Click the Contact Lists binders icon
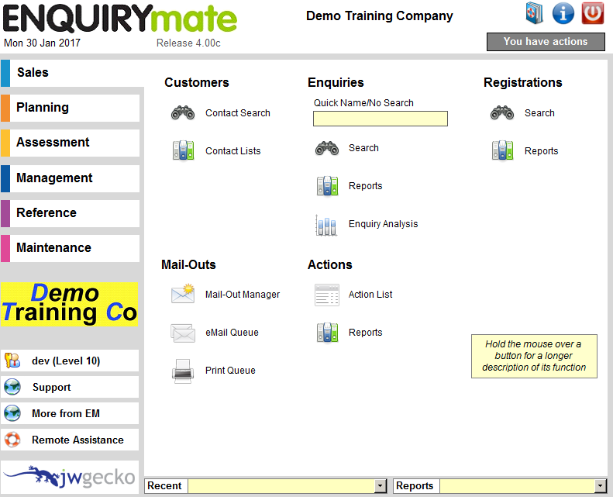 click(x=183, y=150)
